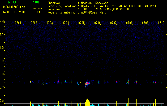The image size is (167, 106).
Task: Select the filename 0406100700.png
Action: [14, 7]
